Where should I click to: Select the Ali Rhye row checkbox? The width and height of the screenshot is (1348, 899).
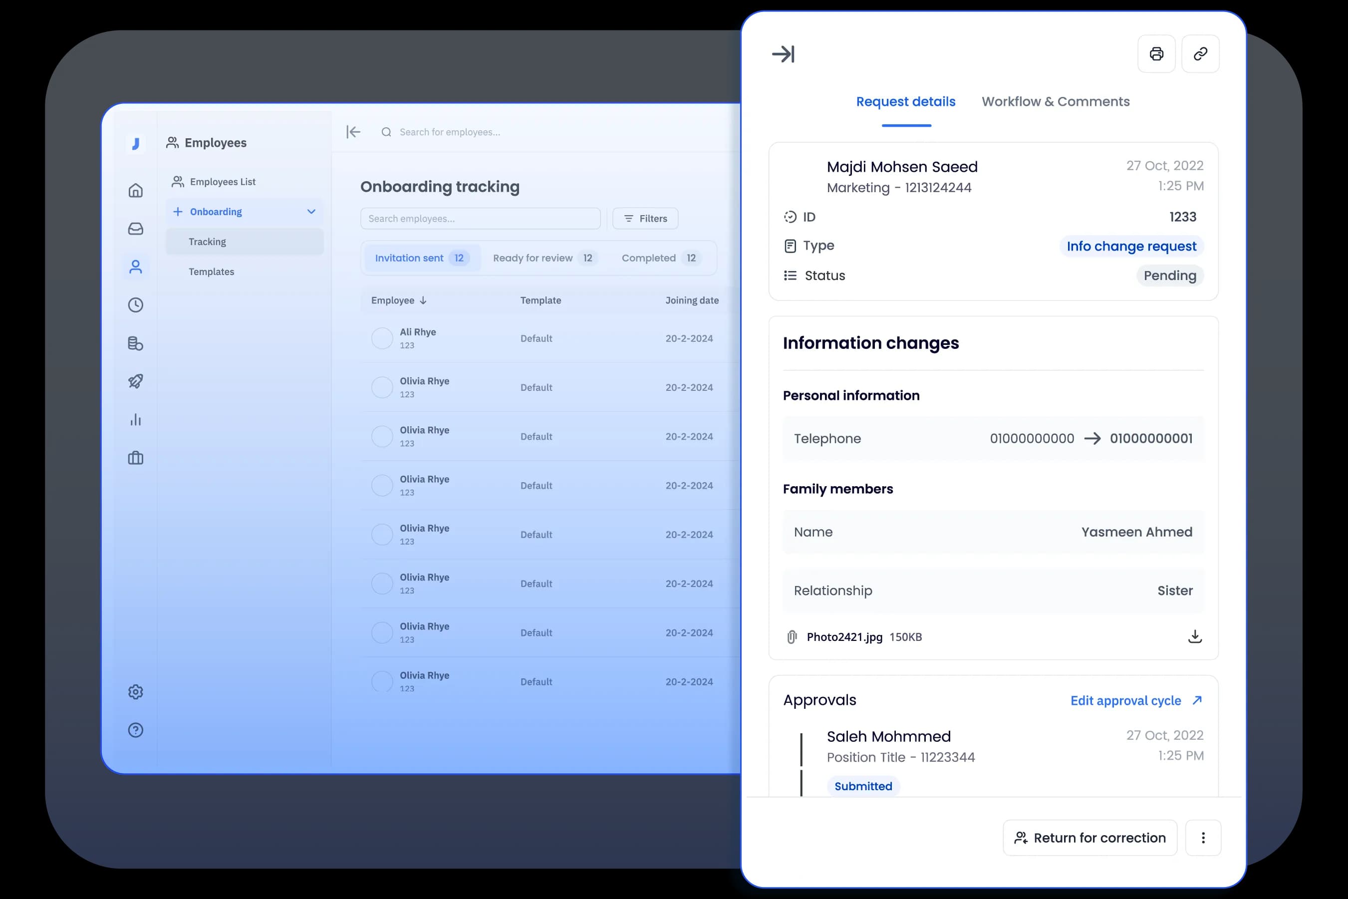click(x=382, y=338)
